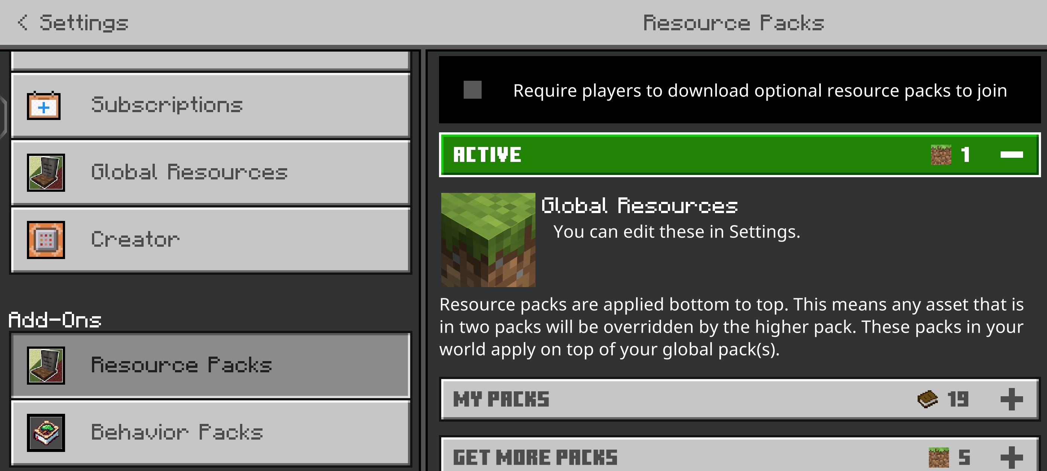The image size is (1047, 471).
Task: Click the Subscriptions calendar plus icon
Action: click(44, 107)
